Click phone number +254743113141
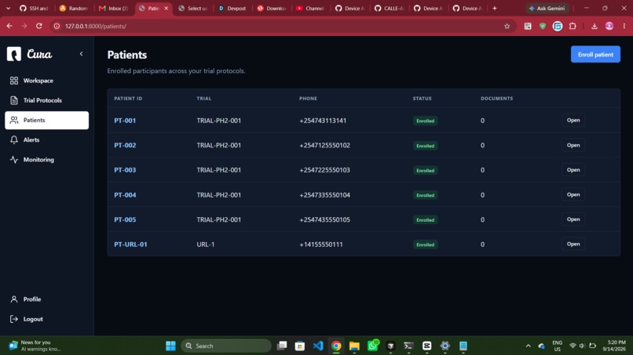Screen dimensions: 633x355 click(x=323, y=121)
